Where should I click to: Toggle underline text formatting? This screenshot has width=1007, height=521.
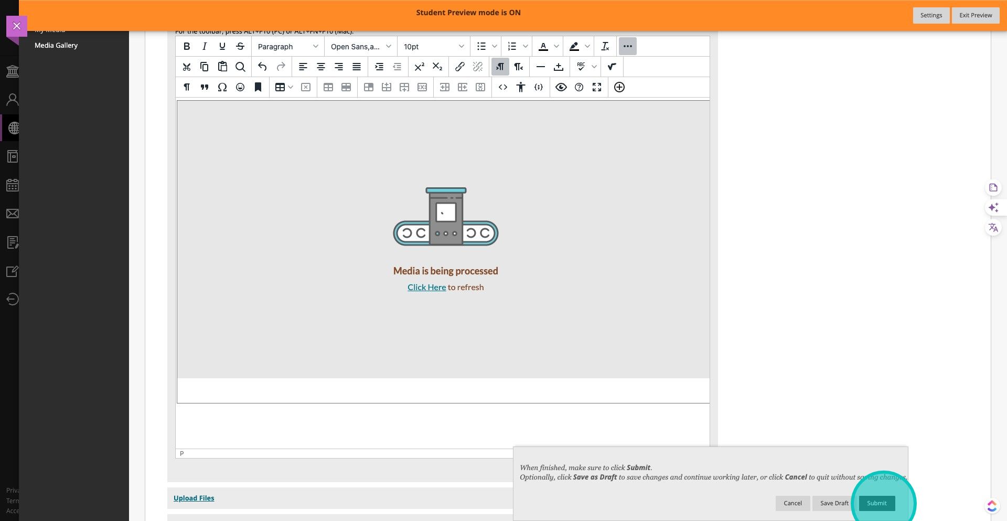click(x=222, y=47)
